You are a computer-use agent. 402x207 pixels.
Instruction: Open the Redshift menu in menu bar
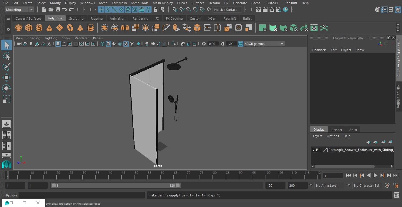[x=291, y=3]
